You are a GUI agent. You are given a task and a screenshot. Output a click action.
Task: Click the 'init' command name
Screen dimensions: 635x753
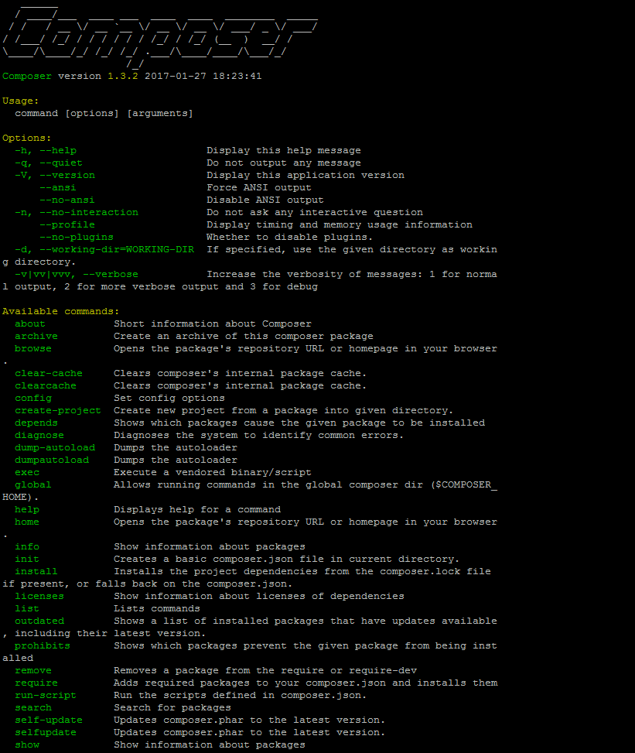tap(27, 559)
